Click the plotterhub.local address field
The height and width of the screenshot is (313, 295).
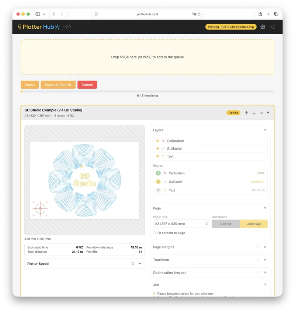[147, 14]
